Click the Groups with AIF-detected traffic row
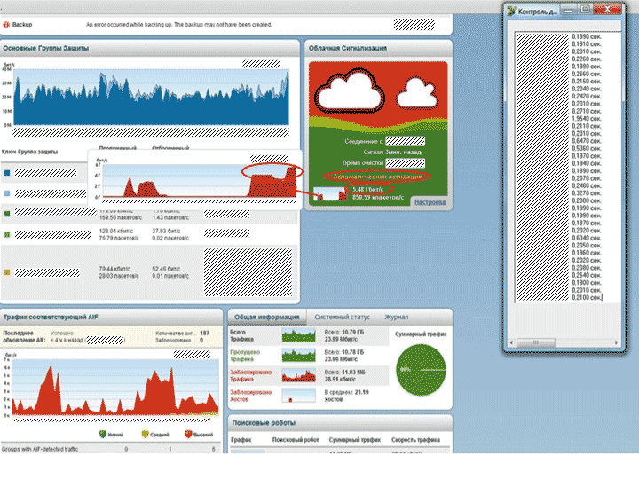This screenshot has width=639, height=479. coord(111,449)
